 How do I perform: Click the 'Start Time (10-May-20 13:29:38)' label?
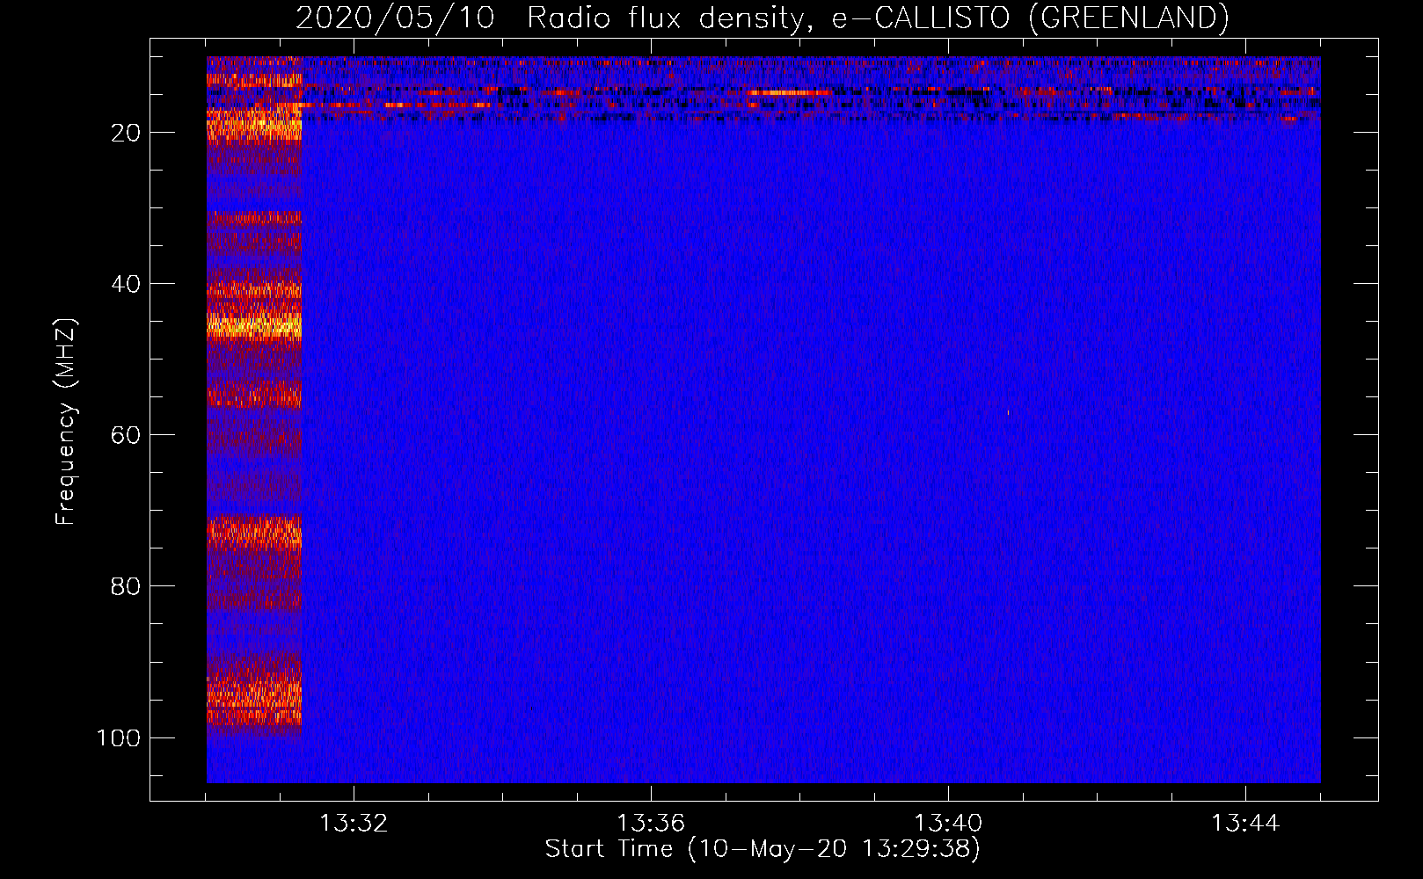click(x=762, y=849)
